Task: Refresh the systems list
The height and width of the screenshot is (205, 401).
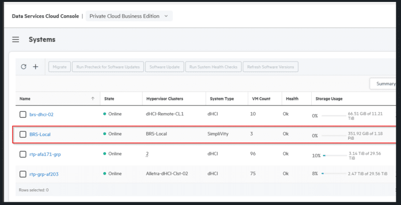Action: [23, 67]
